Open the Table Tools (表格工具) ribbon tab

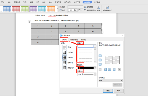click(x=77, y=2)
